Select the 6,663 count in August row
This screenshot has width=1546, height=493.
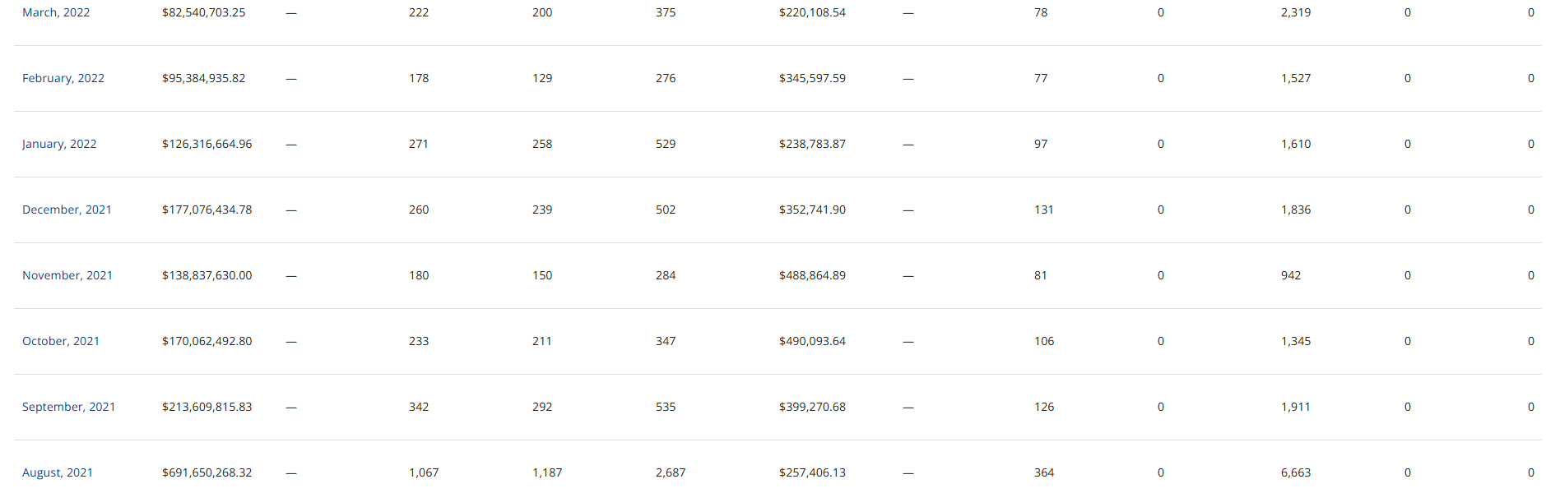pyautogui.click(x=1296, y=472)
